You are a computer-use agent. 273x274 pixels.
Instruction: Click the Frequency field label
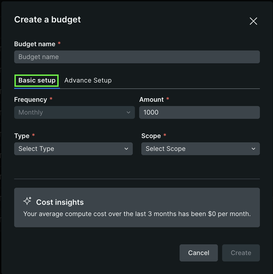[x=31, y=99]
